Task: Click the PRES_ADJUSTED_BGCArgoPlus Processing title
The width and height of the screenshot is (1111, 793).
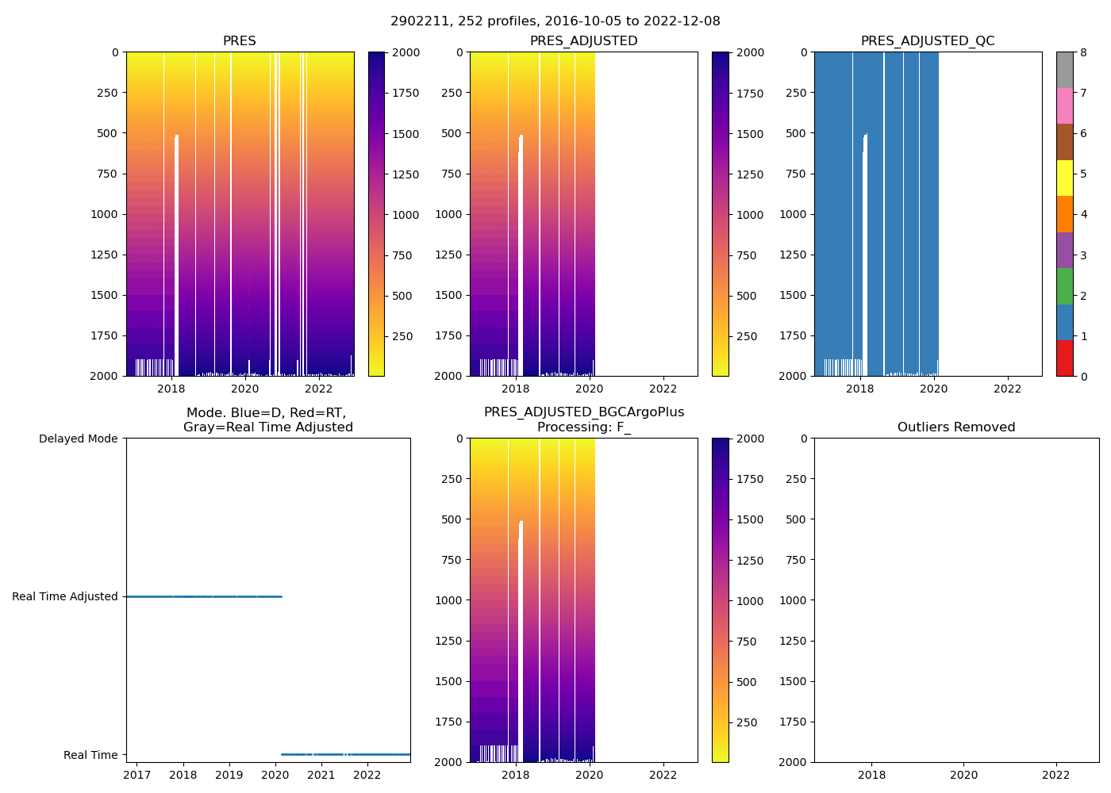Action: tap(583, 419)
